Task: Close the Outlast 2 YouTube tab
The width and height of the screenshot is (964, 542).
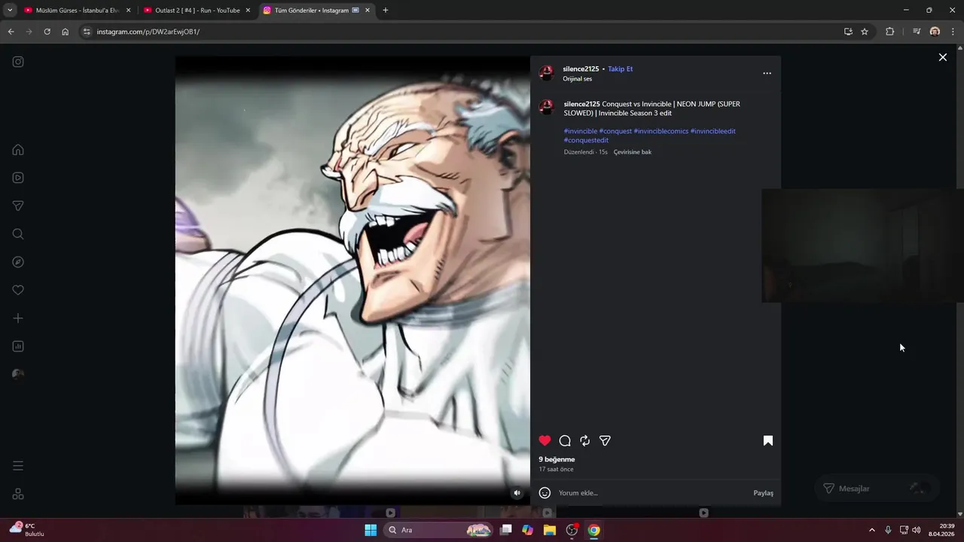Action: (248, 11)
